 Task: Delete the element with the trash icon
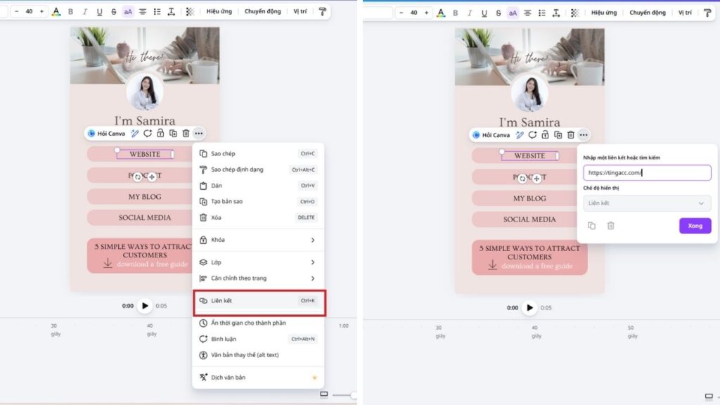click(186, 134)
